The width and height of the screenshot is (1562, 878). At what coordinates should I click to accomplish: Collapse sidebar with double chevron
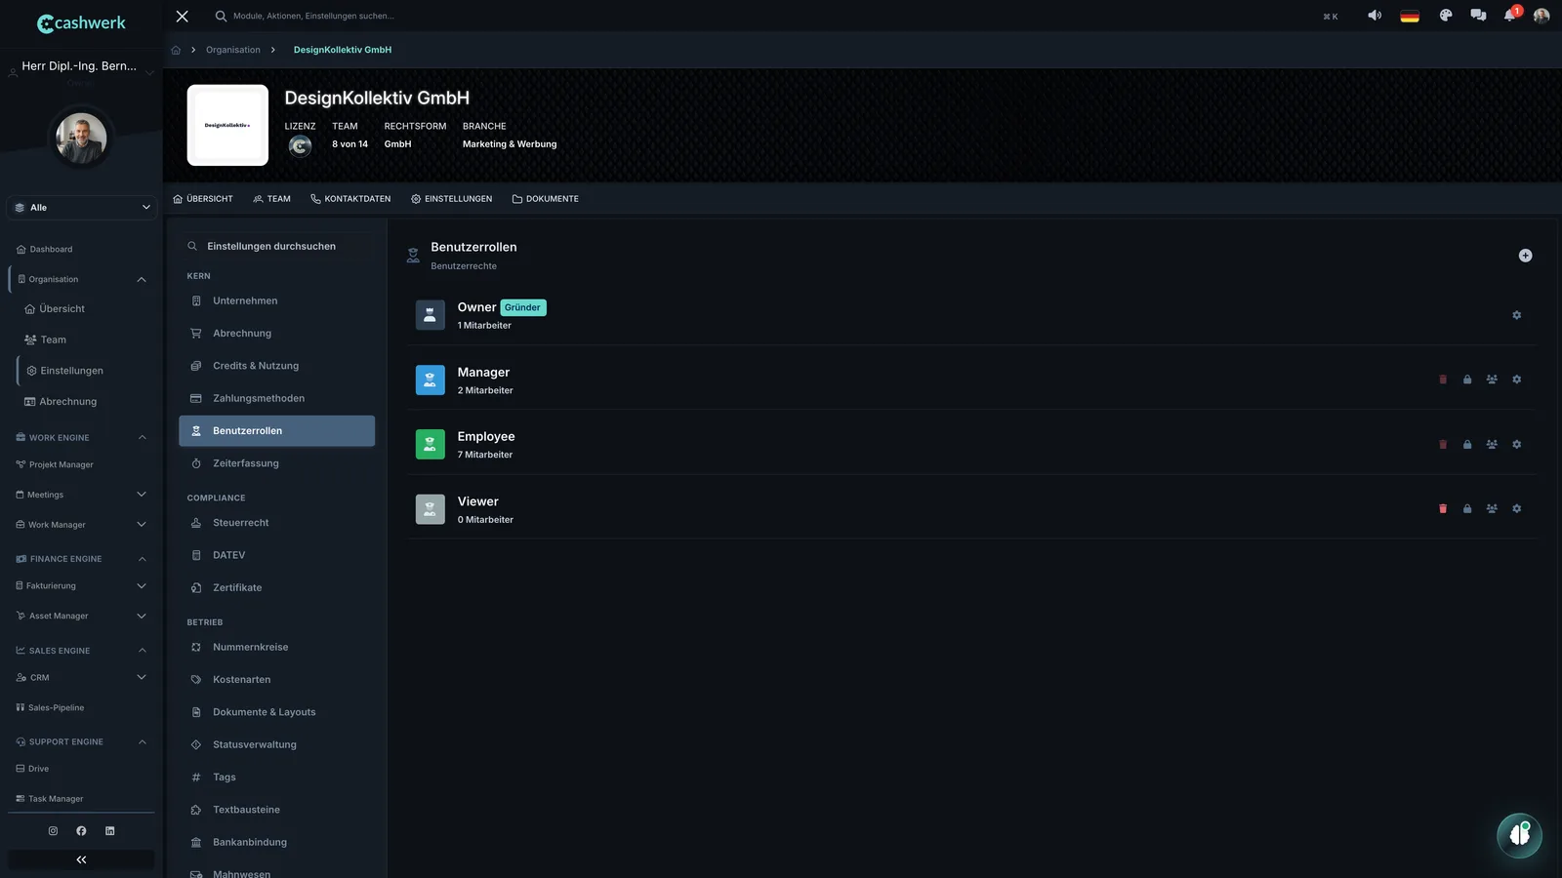81,859
